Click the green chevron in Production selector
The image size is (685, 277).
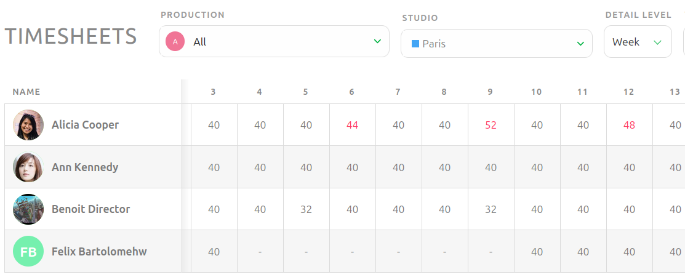(377, 41)
